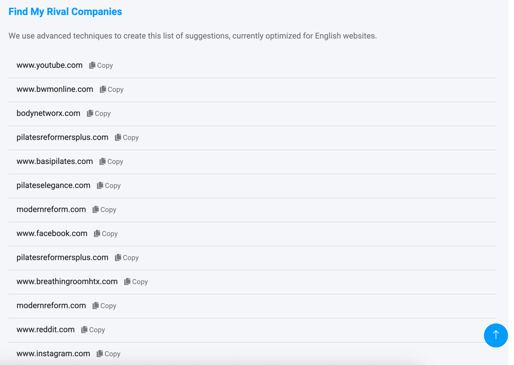Select the www.youtube.com domain text
This screenshot has height=365, width=514.
50,65
